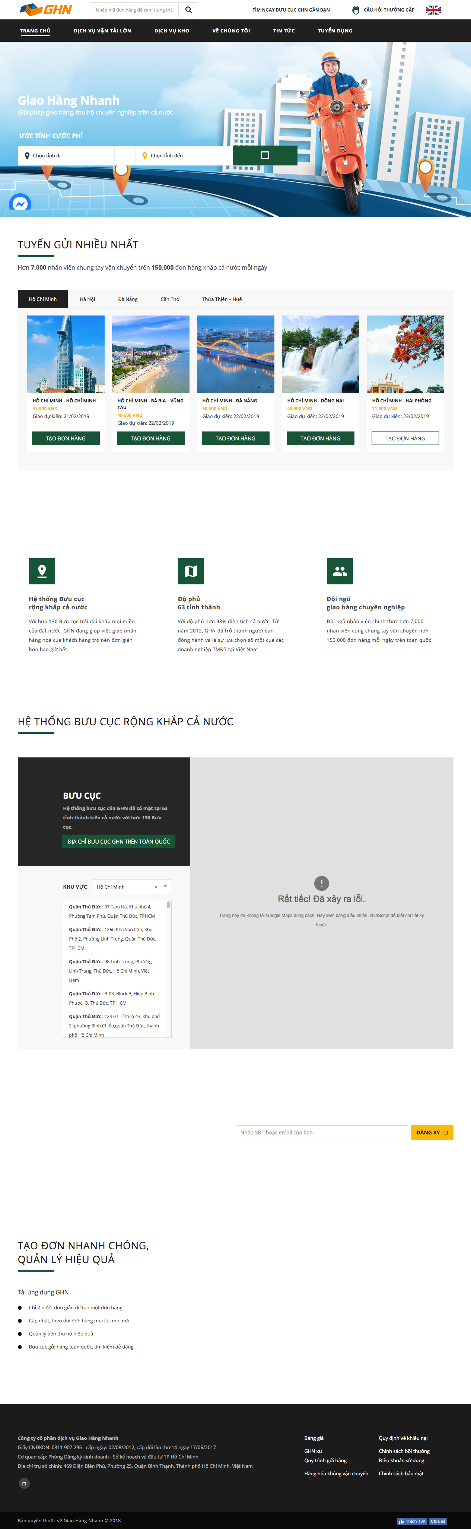Click the people icon above 'Đội ngũ giao hàng'
Image resolution: width=471 pixels, height=1529 pixels.
coord(340,571)
